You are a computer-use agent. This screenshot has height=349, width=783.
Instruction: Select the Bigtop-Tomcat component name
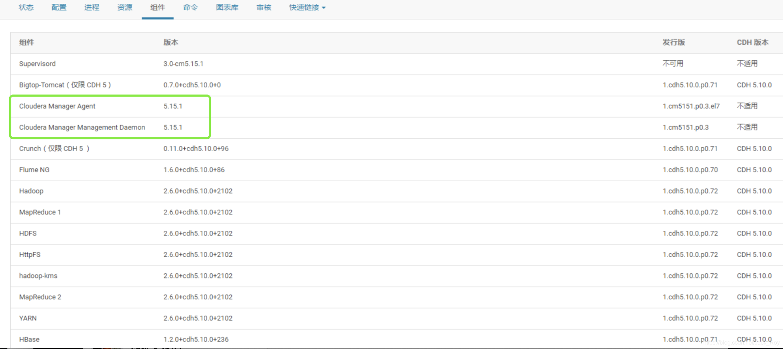65,85
